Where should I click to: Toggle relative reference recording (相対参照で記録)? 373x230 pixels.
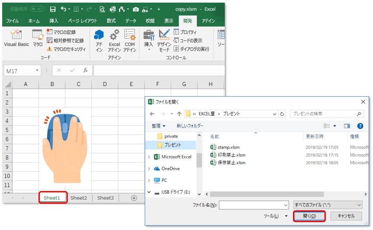(x=65, y=40)
